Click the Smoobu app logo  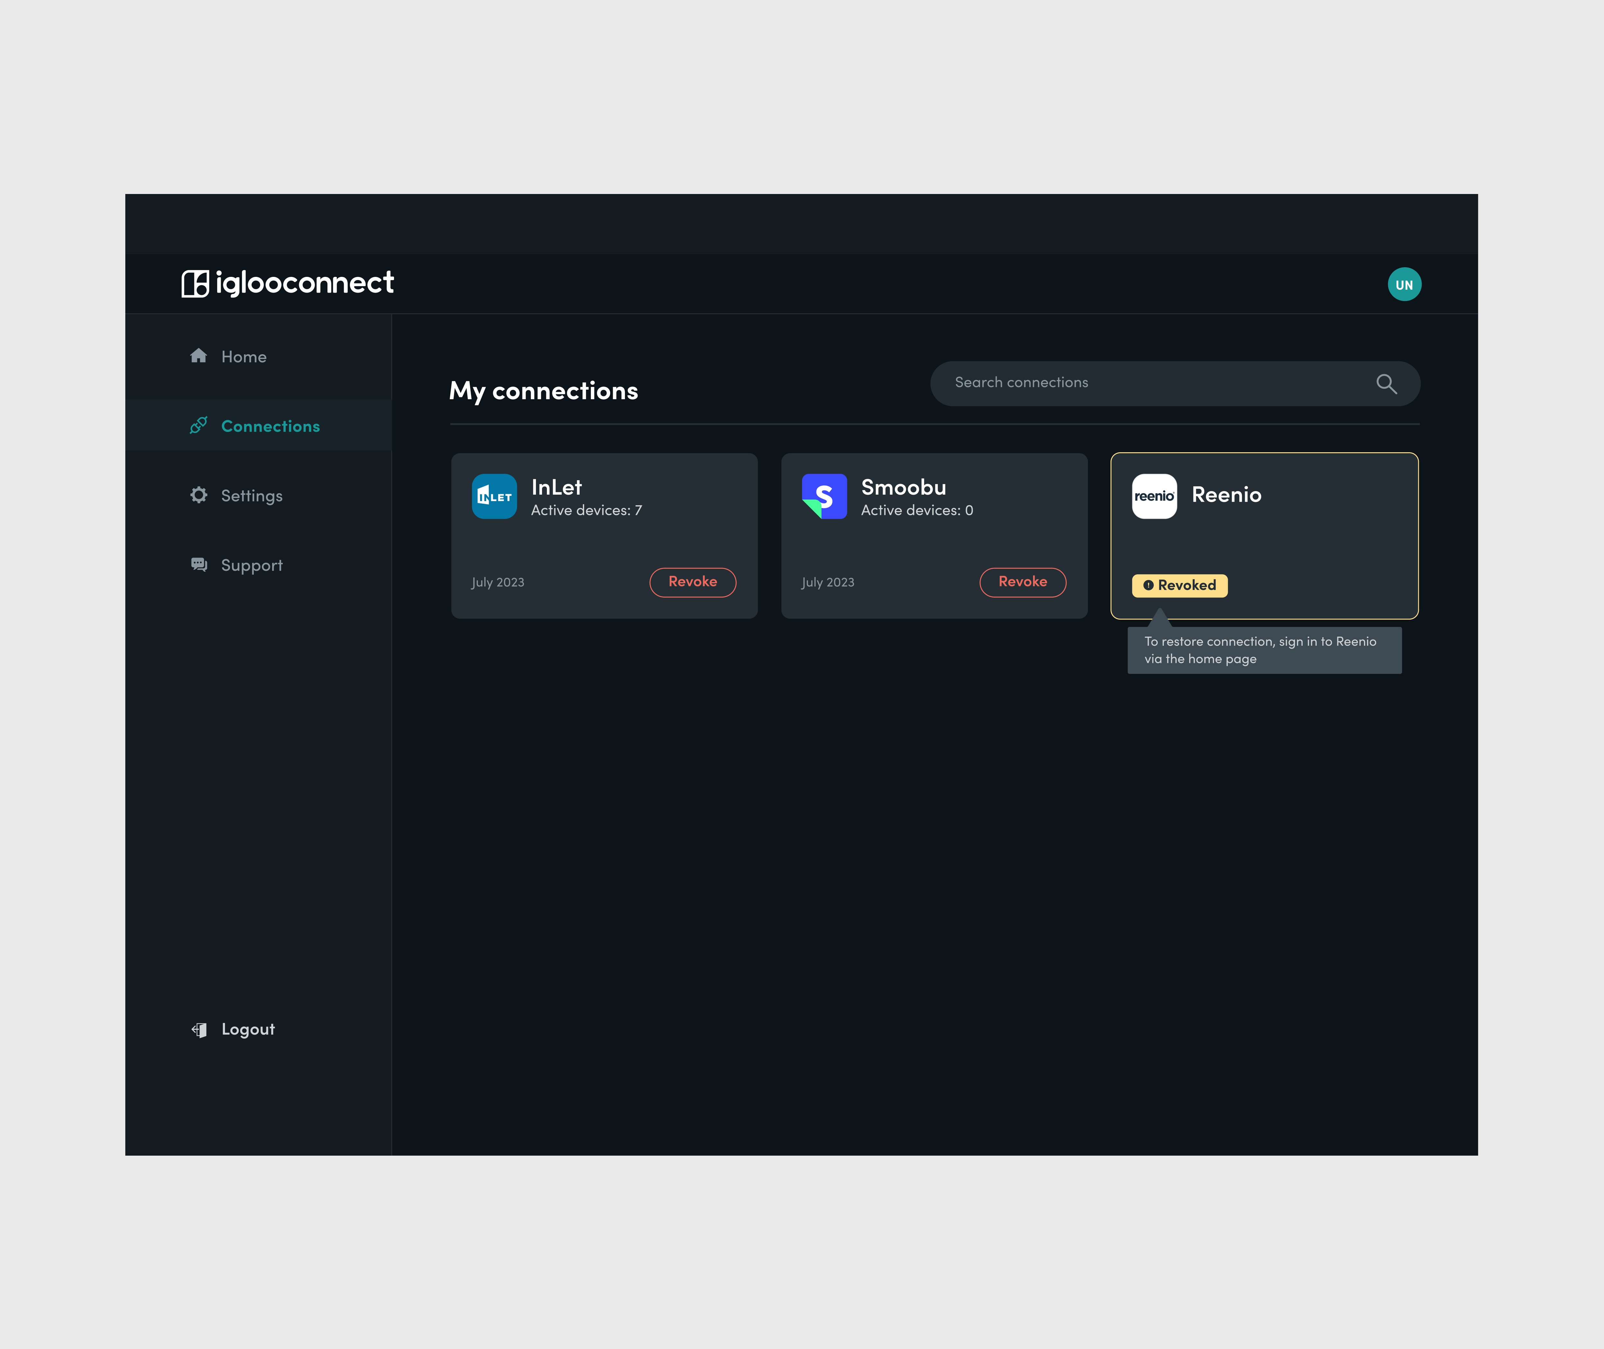(824, 496)
